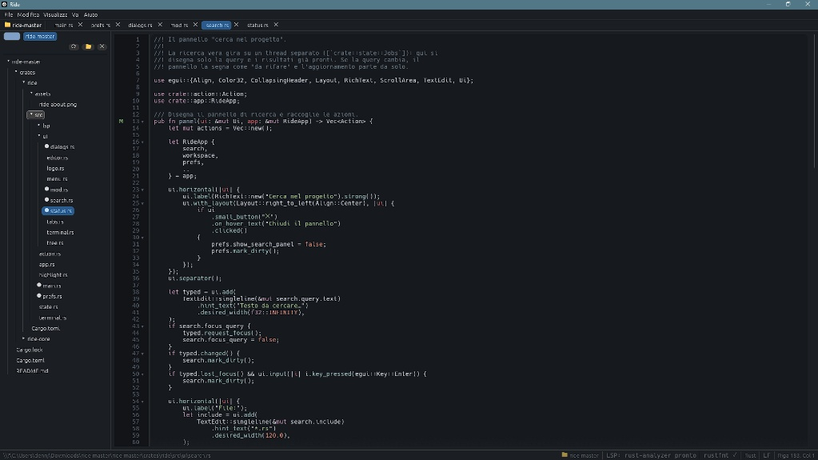Open the Aiuto menu

(91, 14)
